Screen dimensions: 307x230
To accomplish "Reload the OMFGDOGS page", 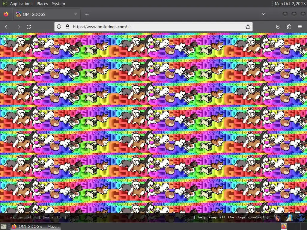I will point(29,27).
